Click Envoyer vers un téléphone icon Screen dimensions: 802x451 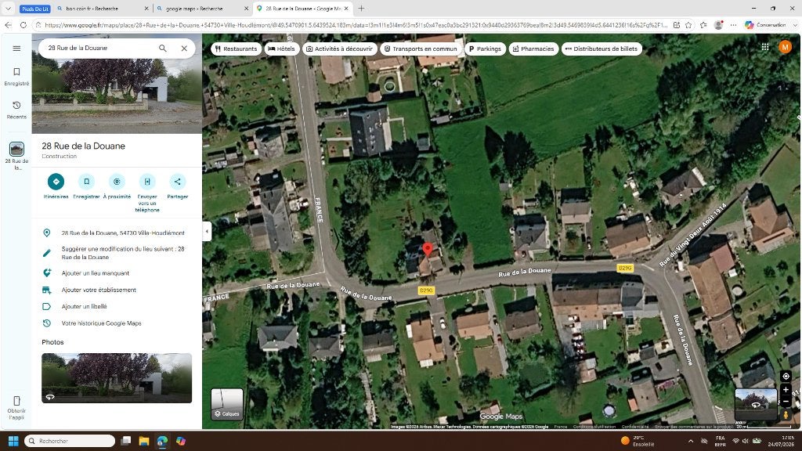point(147,182)
